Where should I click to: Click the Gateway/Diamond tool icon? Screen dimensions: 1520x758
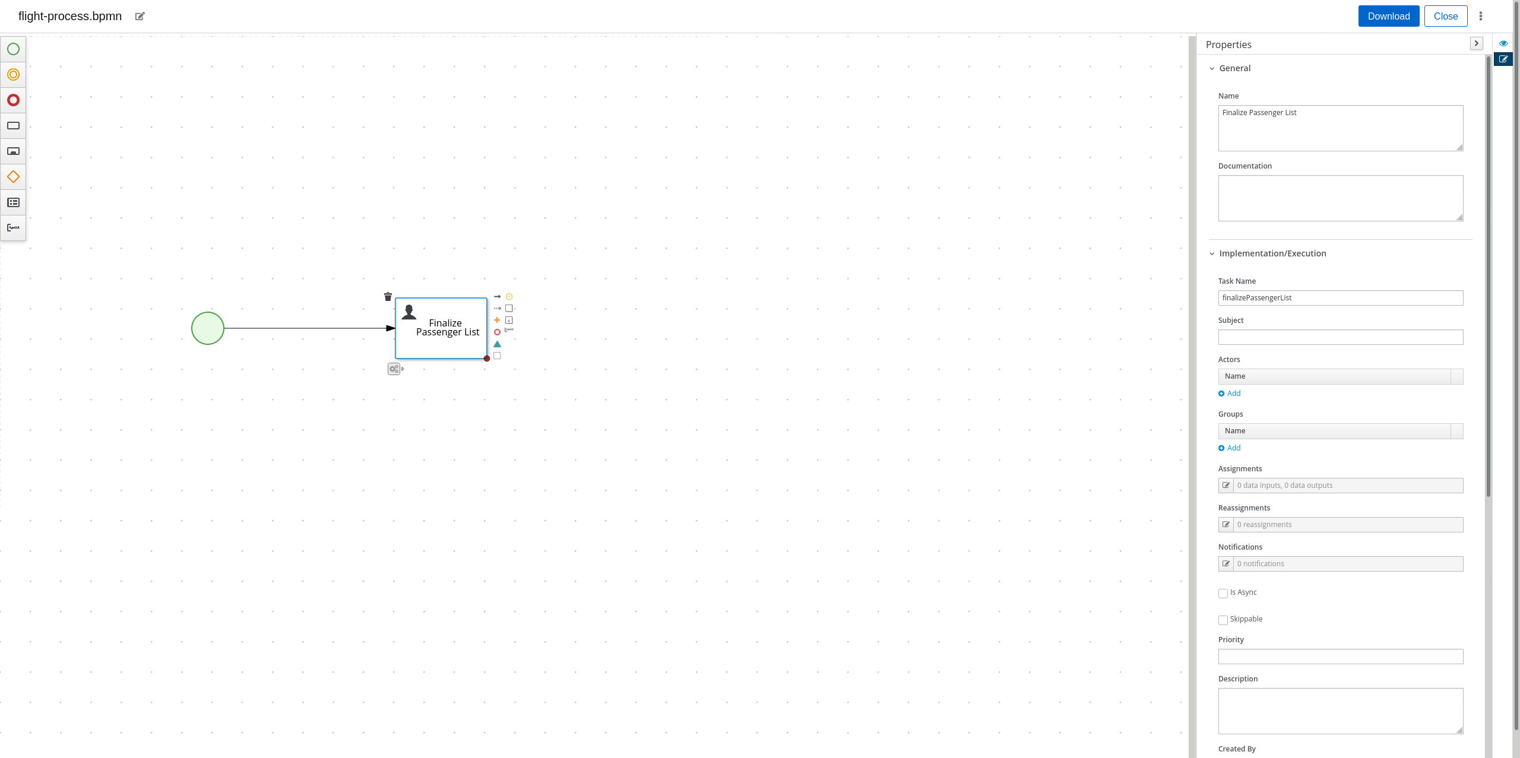pyautogui.click(x=12, y=176)
